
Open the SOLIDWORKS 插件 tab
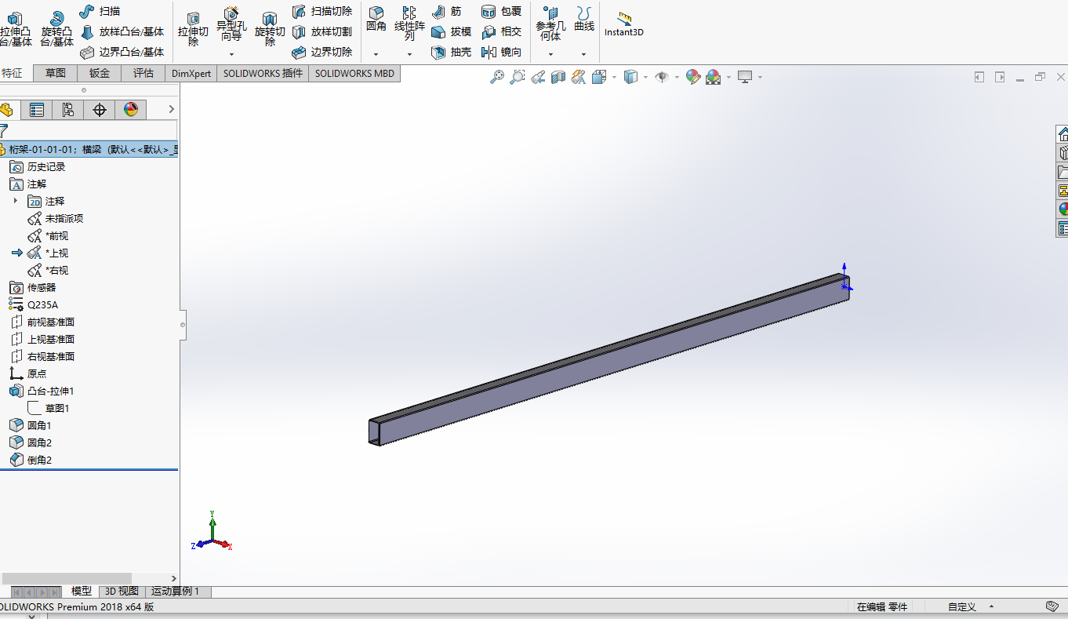click(x=263, y=73)
